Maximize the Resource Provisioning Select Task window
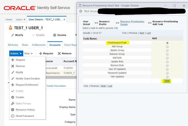This screenshot has width=188, height=126. (x=174, y=6)
